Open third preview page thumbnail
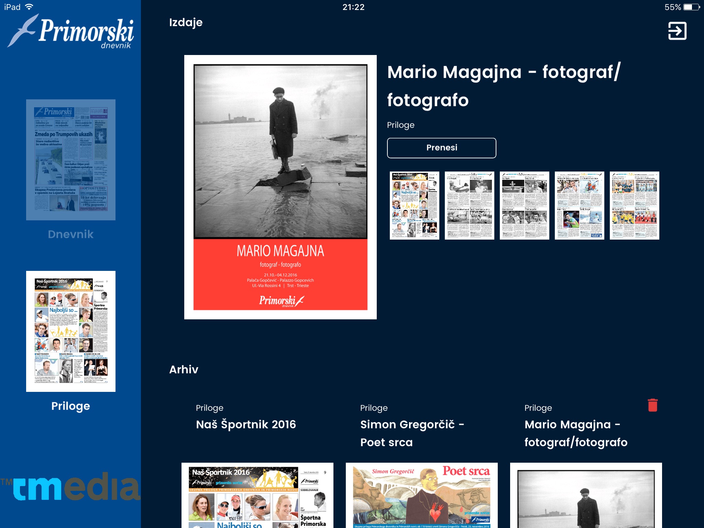Screen dimensions: 704x528 (x=525, y=206)
